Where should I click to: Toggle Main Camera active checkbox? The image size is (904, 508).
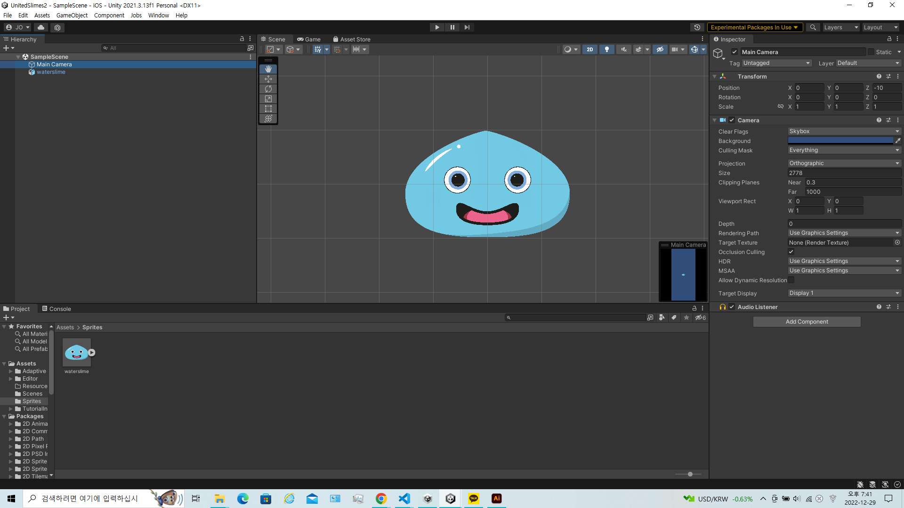click(x=734, y=52)
